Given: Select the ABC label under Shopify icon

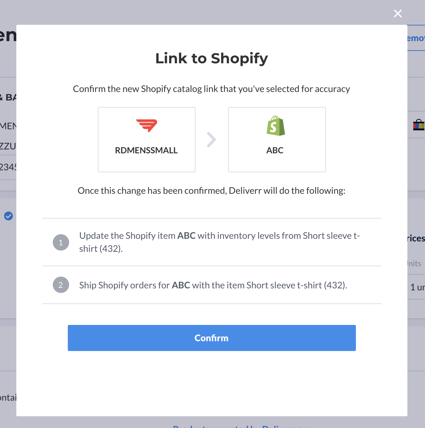Looking at the screenshot, I should 275,150.
